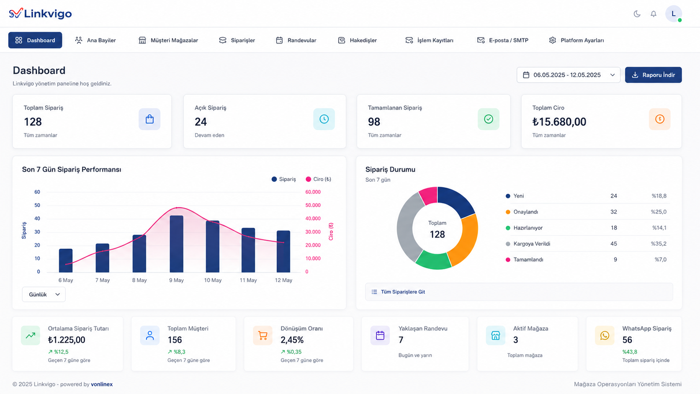The width and height of the screenshot is (700, 394).
Task: Click the Platform Ayarları gear icon
Action: click(553, 40)
